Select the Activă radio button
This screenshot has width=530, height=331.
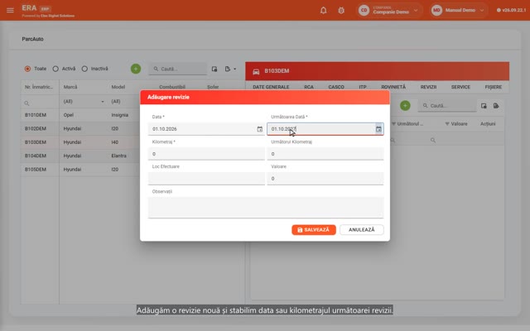click(x=55, y=69)
